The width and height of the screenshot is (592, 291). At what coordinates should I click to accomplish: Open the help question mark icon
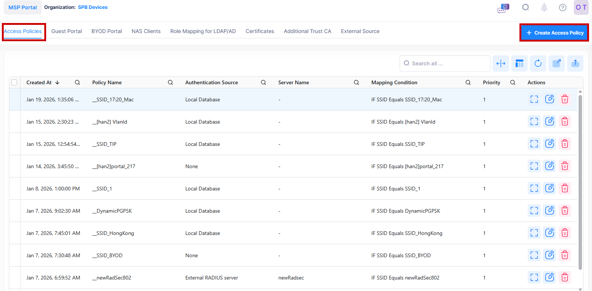tap(563, 7)
